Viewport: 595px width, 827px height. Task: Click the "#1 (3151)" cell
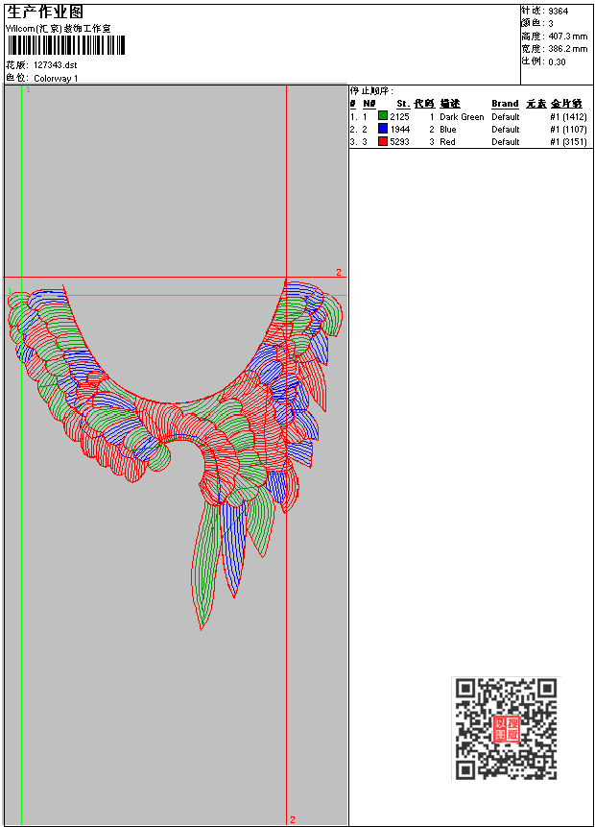[568, 142]
